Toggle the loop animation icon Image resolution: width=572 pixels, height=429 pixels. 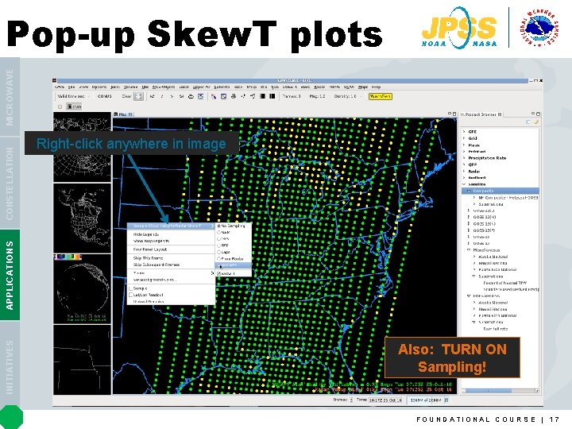point(191,96)
